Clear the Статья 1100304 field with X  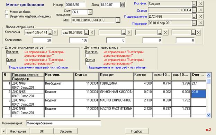[200, 10]
